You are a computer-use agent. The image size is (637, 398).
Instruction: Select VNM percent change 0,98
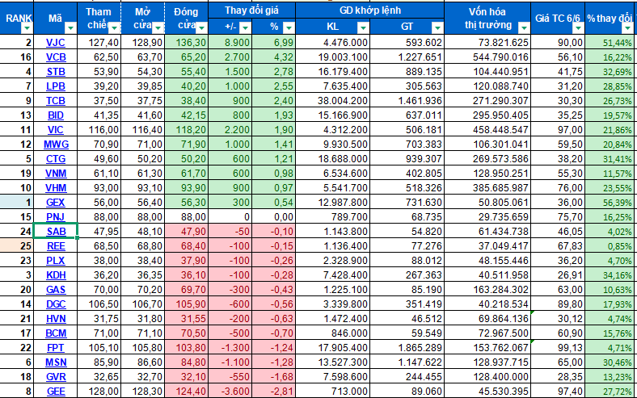point(273,174)
